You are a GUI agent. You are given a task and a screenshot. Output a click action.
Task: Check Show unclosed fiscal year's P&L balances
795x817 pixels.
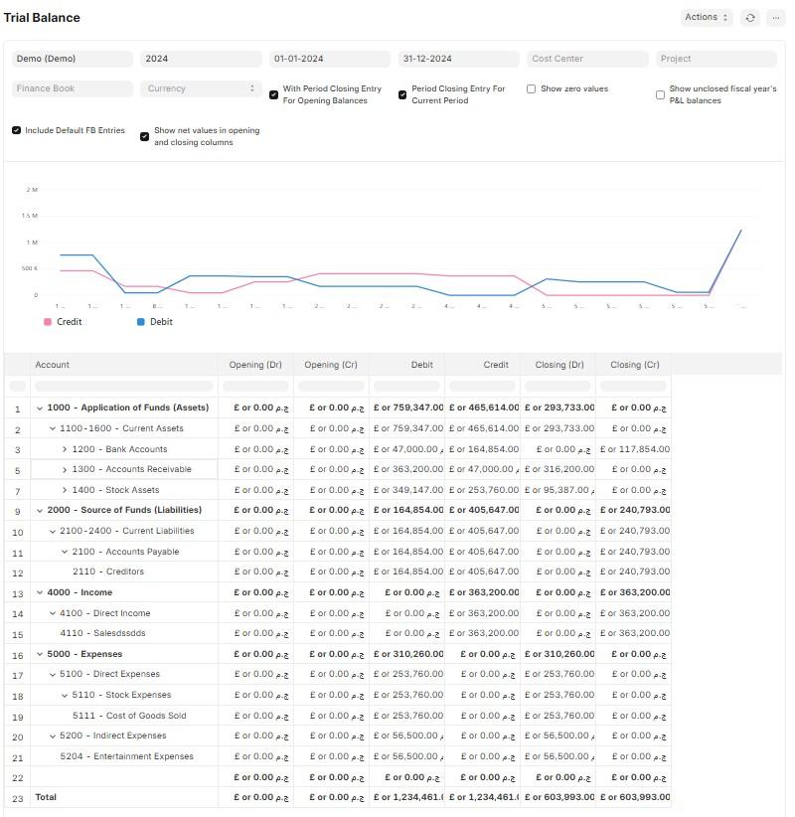660,95
